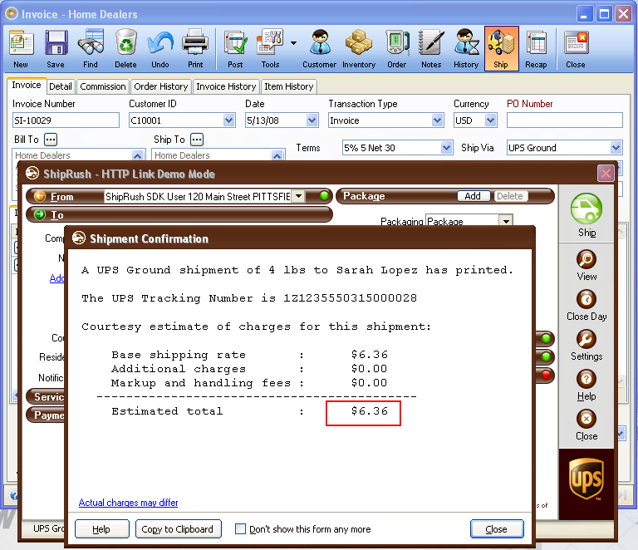Switch to the Invoice History tab
This screenshot has height=550, width=638.
click(226, 86)
